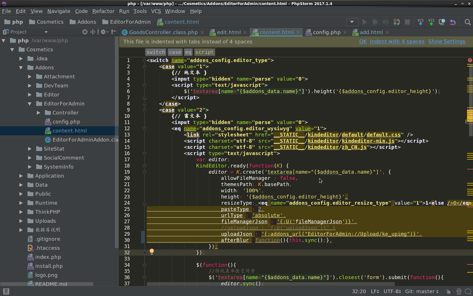This screenshot has height=296, width=473.
Task: Switch to GoodsController.class.php tab
Action: pos(163,32)
